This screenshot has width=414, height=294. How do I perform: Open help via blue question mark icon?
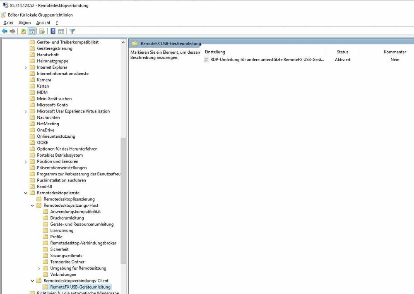[53, 31]
